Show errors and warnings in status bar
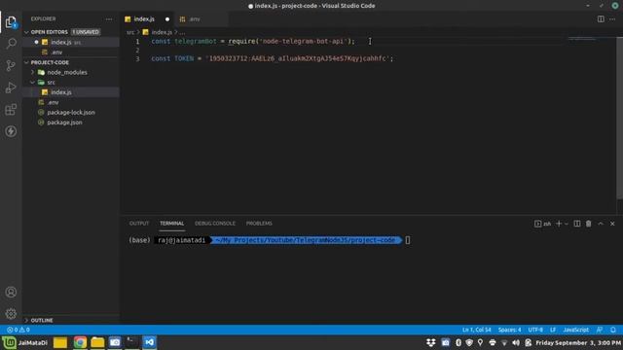Viewport: 623px width, 350px height. [x=18, y=330]
